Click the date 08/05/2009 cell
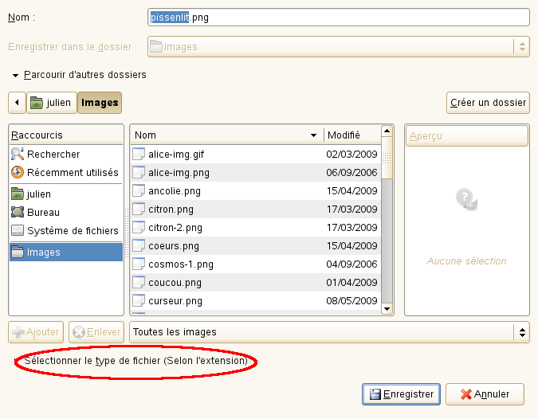The image size is (538, 419). click(352, 300)
